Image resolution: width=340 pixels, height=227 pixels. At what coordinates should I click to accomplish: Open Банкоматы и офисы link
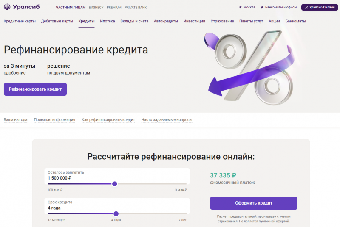coord(281,7)
